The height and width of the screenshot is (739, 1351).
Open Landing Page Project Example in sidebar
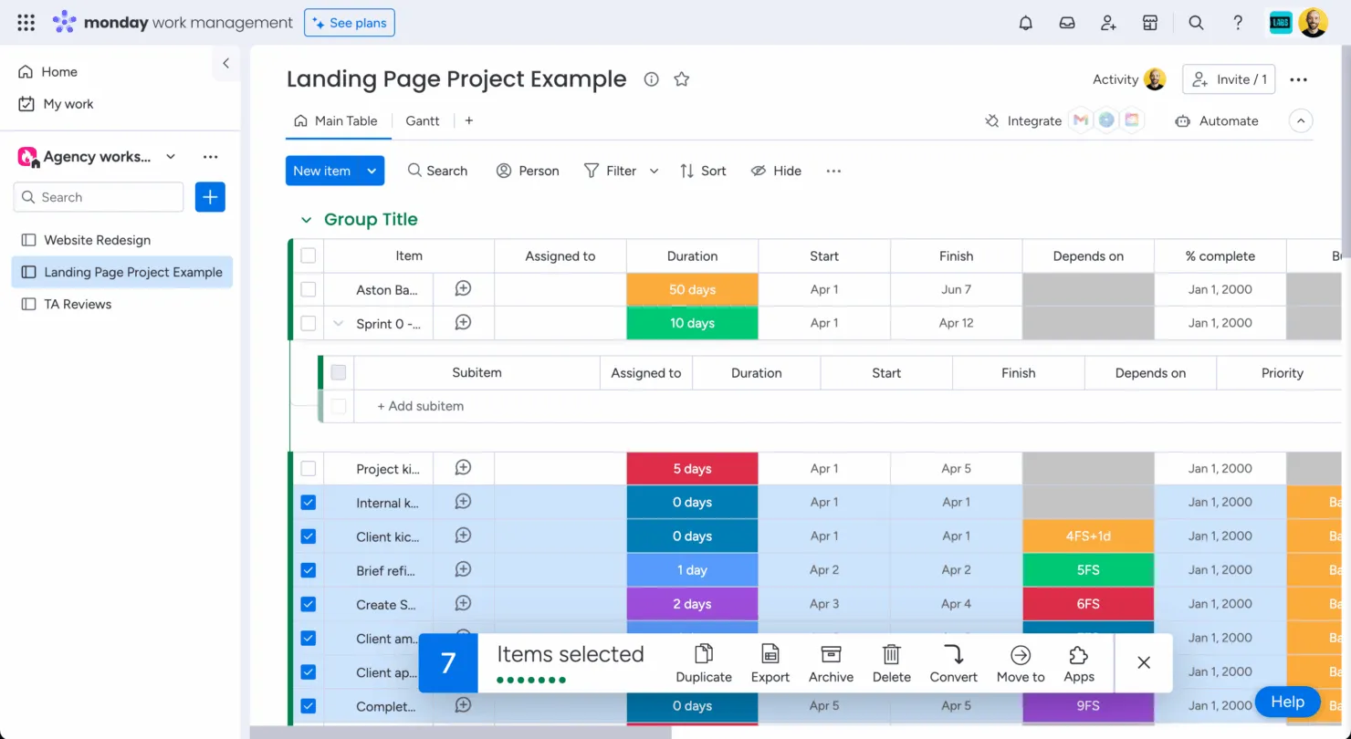pyautogui.click(x=131, y=272)
